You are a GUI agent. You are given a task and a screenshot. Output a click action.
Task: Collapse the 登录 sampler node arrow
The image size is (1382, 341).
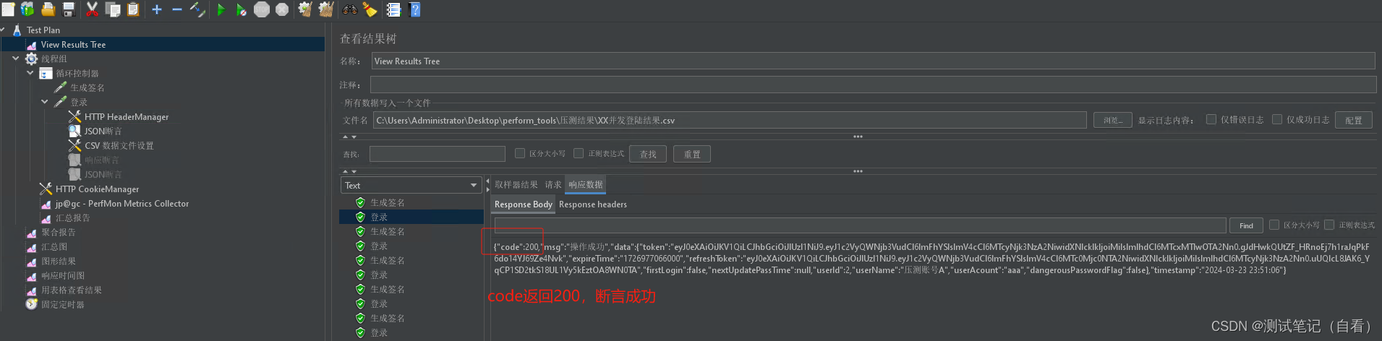click(45, 102)
